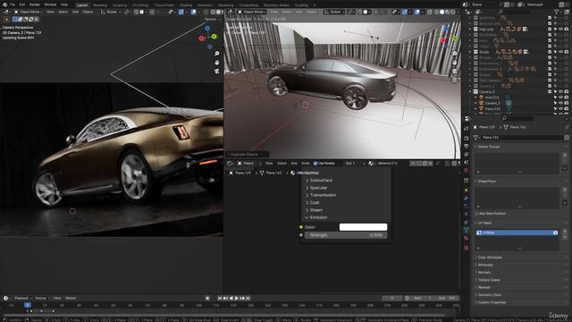Viewport: 572px width, 322px height.
Task: Open the timeline Marker menu
Action: click(x=71, y=298)
